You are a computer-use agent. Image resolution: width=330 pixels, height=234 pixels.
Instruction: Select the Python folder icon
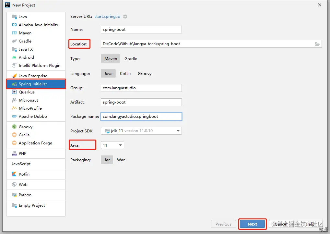[14, 195]
